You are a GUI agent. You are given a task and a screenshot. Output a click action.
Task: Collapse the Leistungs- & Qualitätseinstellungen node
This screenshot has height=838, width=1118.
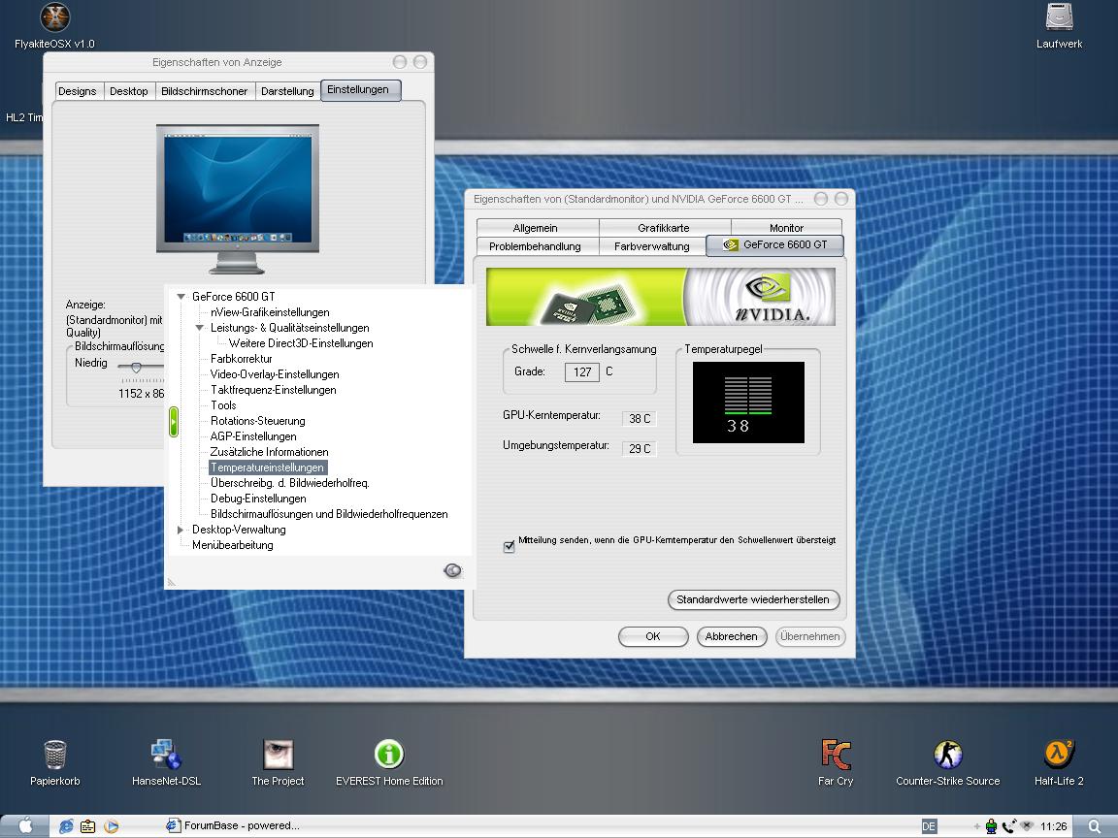(200, 328)
